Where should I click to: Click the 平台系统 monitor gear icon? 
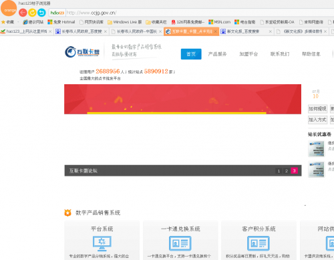coord(102,243)
